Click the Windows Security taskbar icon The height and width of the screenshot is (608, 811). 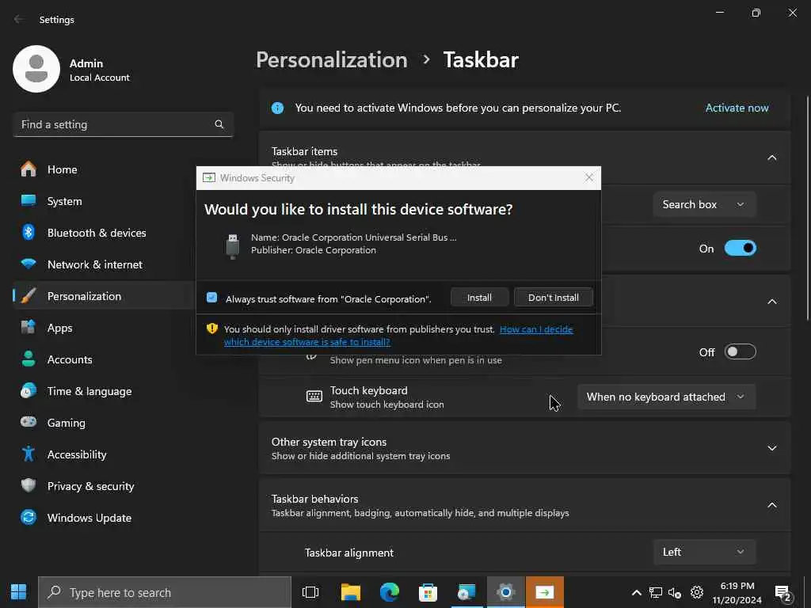tap(545, 592)
